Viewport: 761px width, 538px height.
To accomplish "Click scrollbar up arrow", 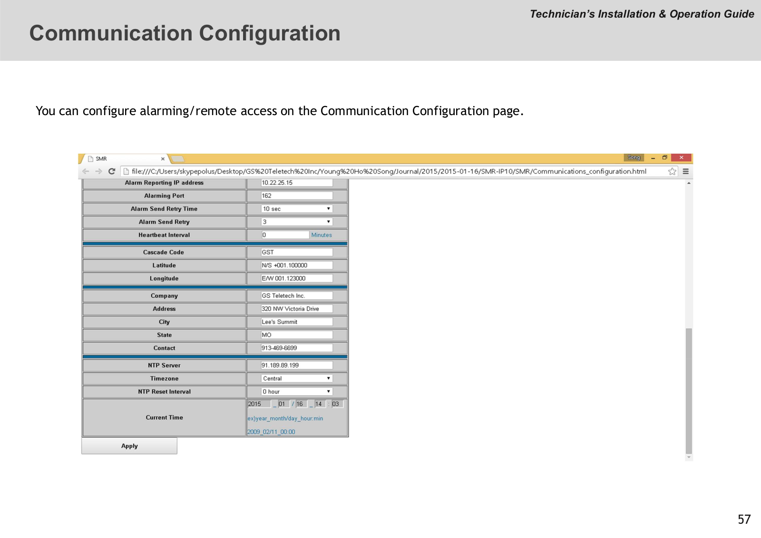I will point(689,183).
